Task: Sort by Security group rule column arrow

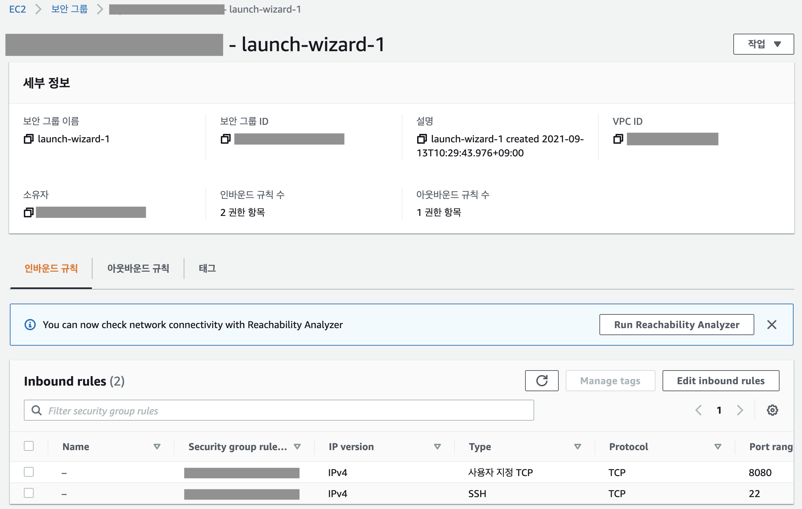Action: click(297, 447)
